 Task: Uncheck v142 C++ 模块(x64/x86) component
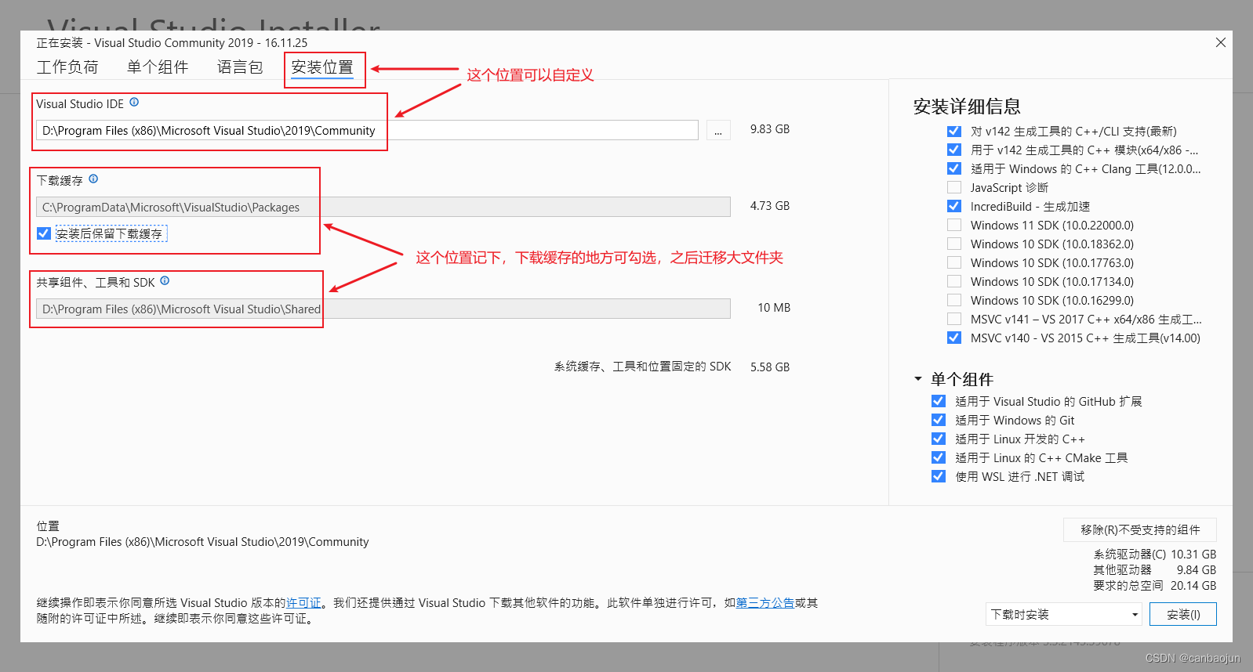pos(954,150)
